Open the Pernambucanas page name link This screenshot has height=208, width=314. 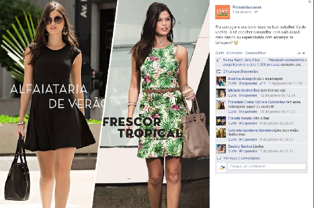pyautogui.click(x=247, y=8)
